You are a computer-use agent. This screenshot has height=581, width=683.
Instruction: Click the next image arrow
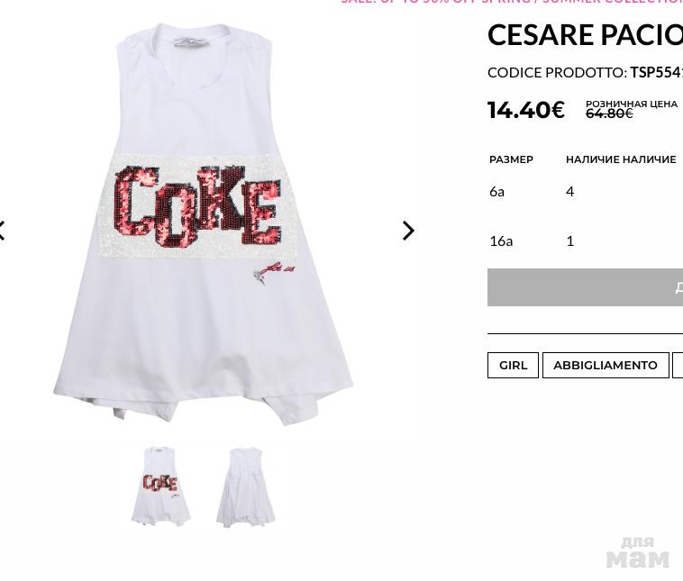tap(408, 231)
